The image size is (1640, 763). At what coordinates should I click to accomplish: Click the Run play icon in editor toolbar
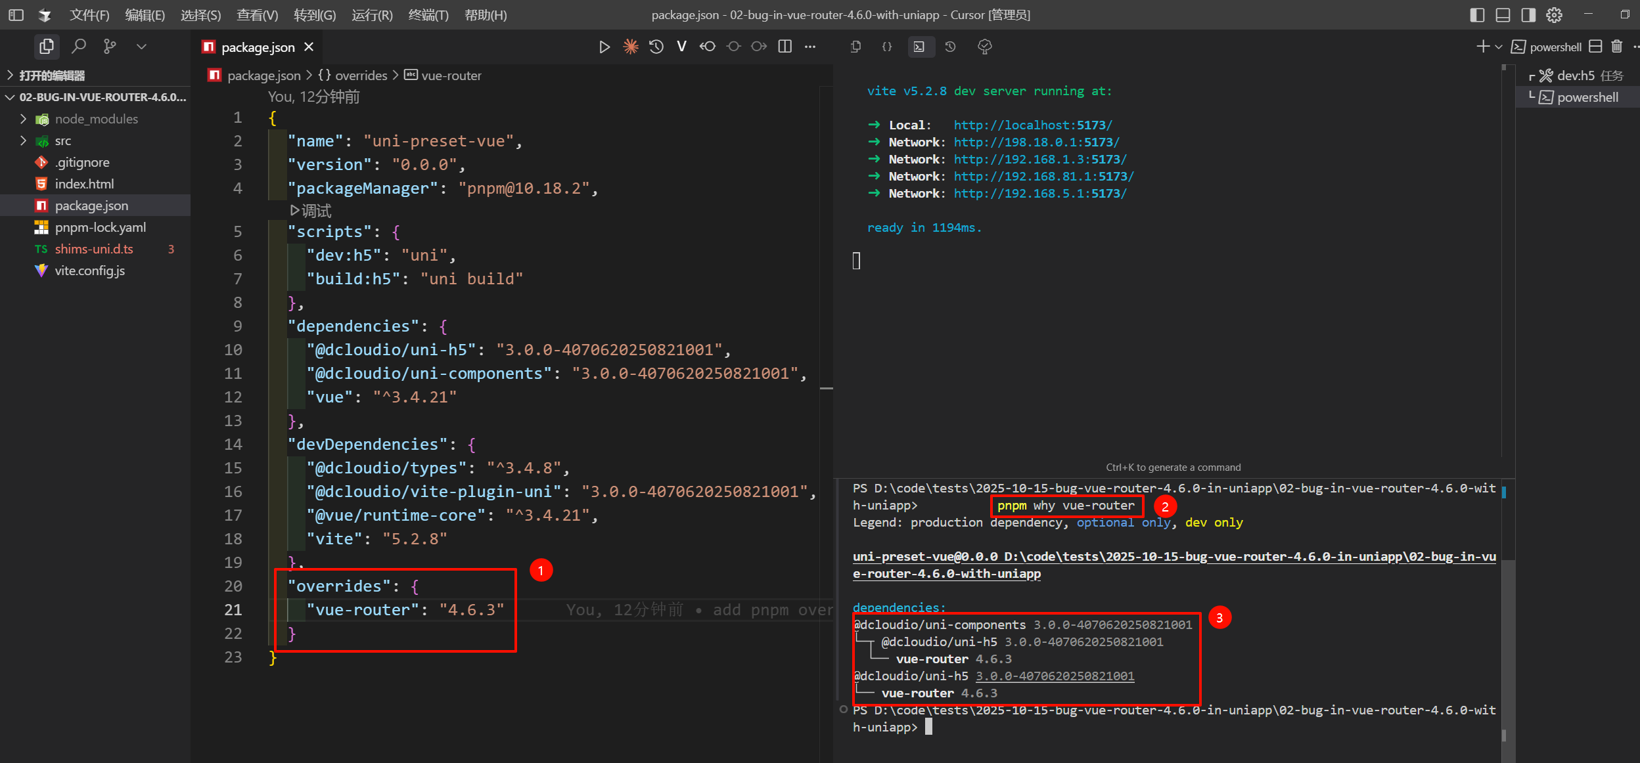[604, 47]
